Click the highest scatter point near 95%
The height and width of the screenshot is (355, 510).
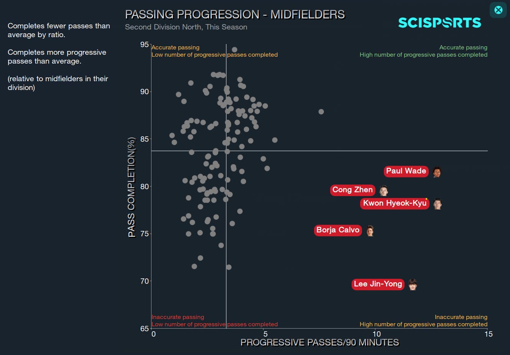(x=234, y=49)
